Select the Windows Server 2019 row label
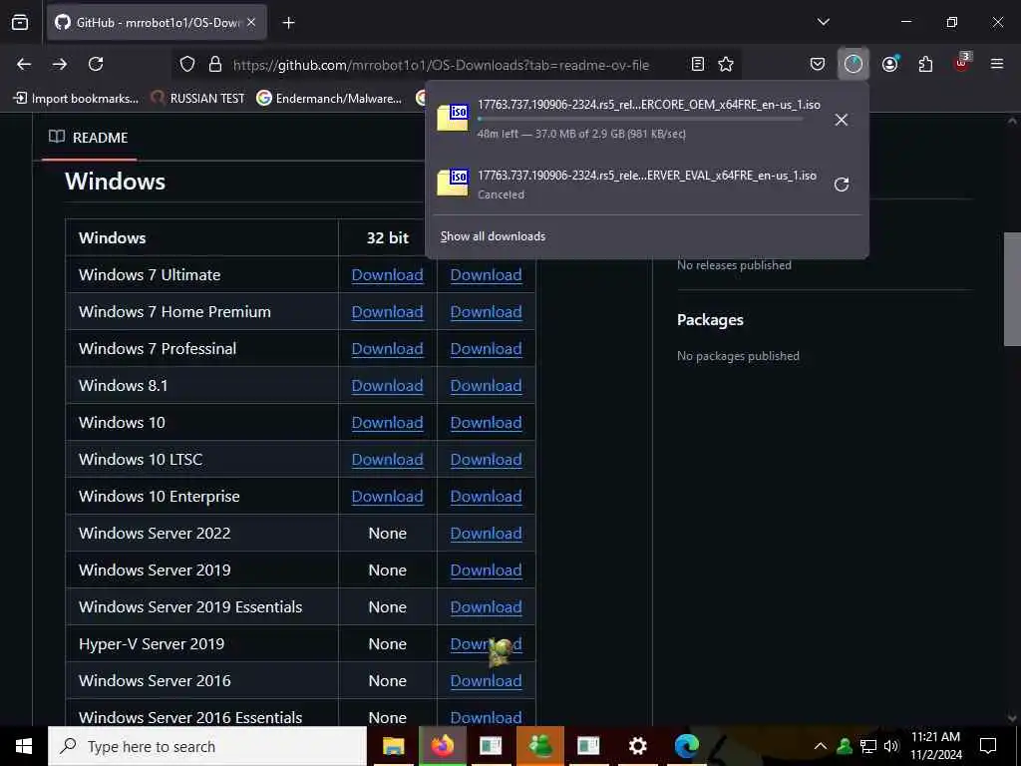1021x766 pixels. pos(155,570)
